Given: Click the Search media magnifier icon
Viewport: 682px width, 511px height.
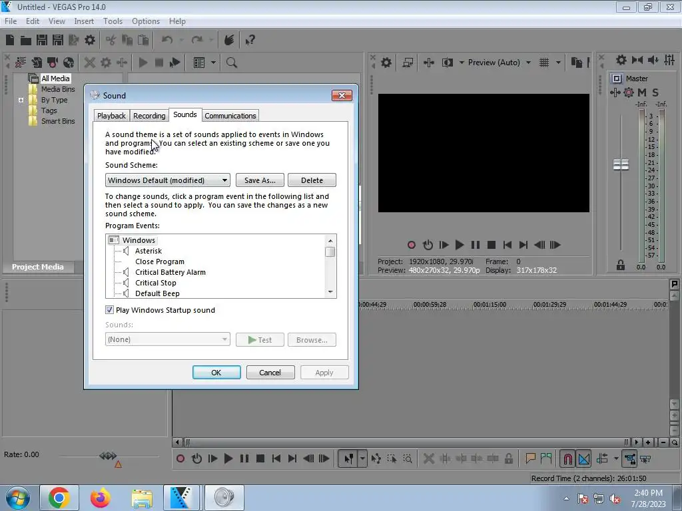Looking at the screenshot, I should [232, 63].
